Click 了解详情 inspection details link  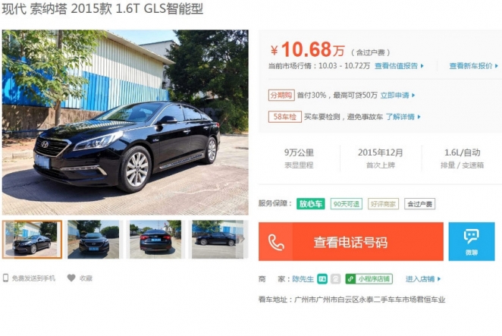pos(403,117)
